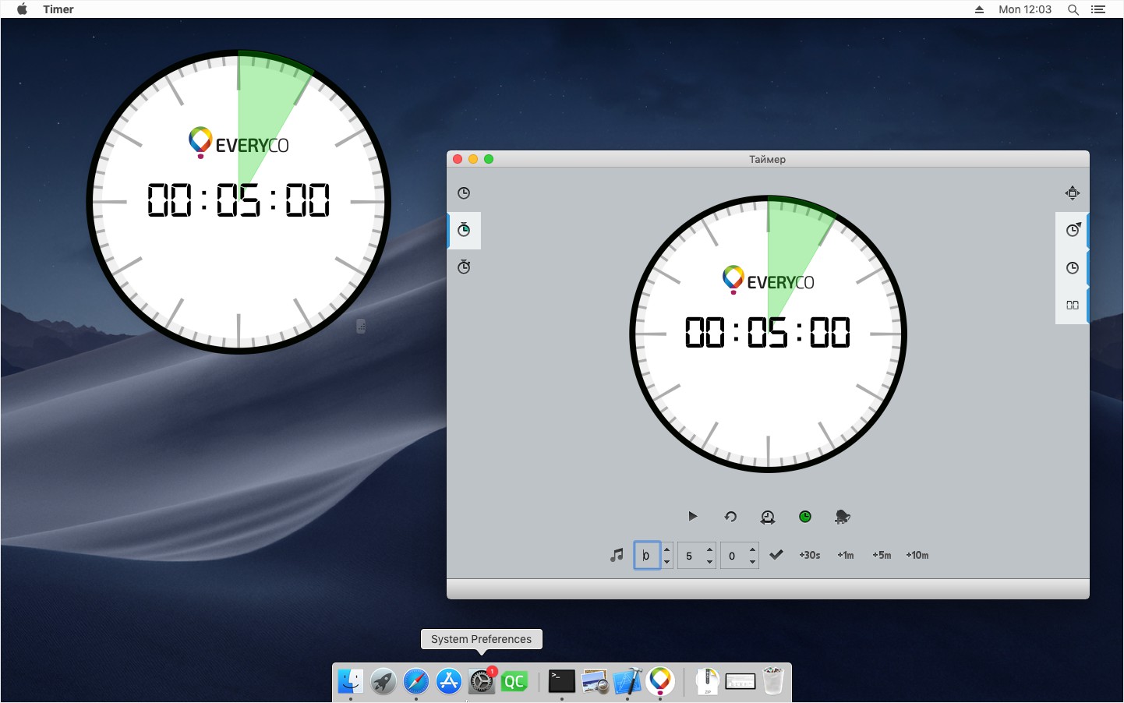Add 30 seconds with +30s
The image size is (1124, 703).
810,555
